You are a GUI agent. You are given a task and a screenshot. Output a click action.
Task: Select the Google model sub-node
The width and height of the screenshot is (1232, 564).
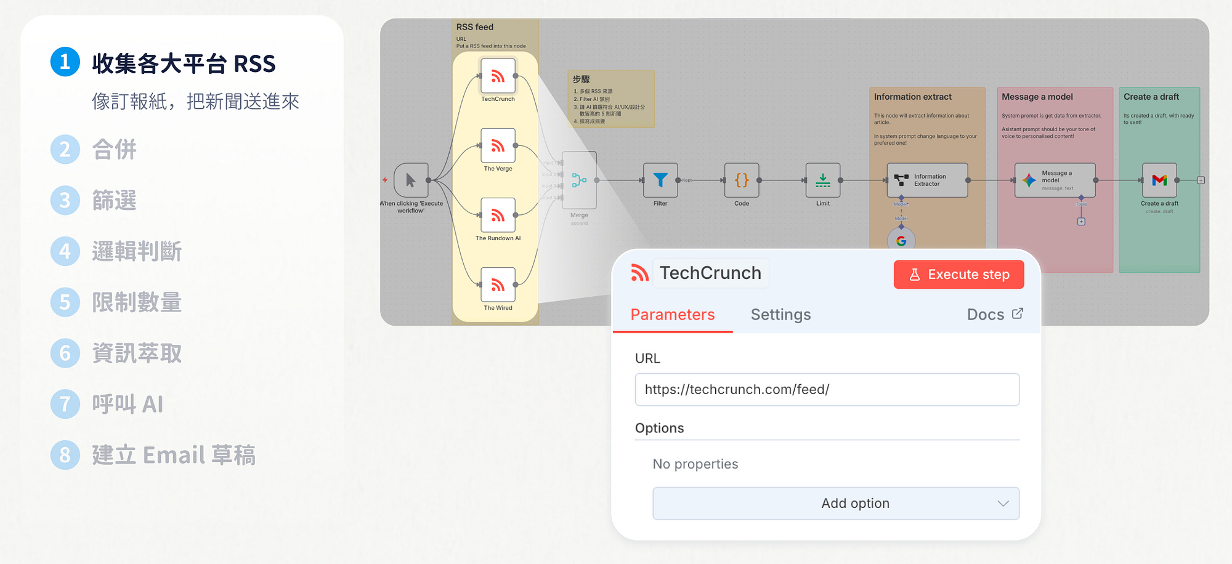(x=901, y=240)
